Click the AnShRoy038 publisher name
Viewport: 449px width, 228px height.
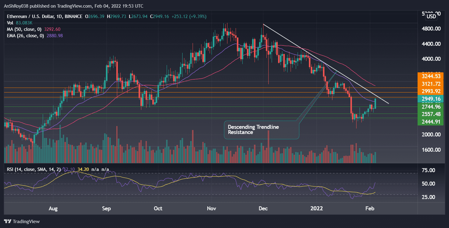15,6
